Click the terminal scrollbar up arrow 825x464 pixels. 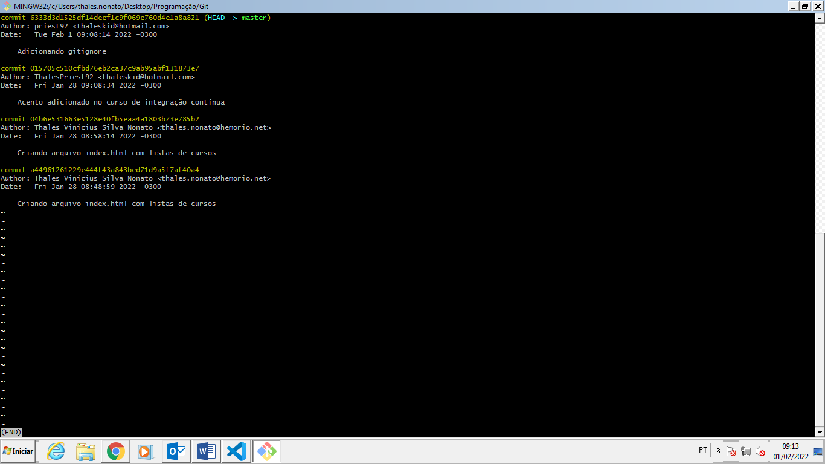click(820, 18)
